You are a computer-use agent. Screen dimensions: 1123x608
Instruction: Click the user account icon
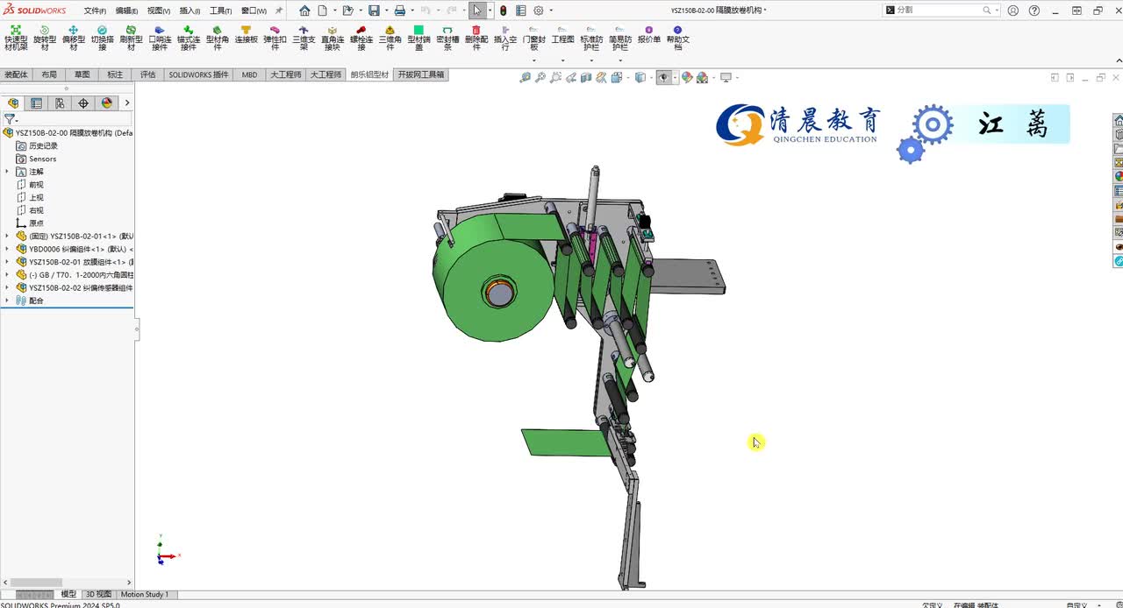(x=1013, y=11)
